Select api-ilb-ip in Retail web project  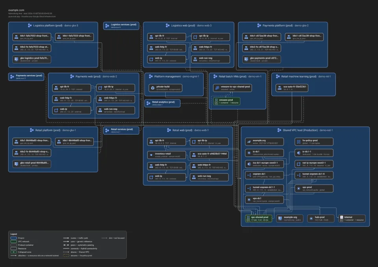(x=209, y=142)
